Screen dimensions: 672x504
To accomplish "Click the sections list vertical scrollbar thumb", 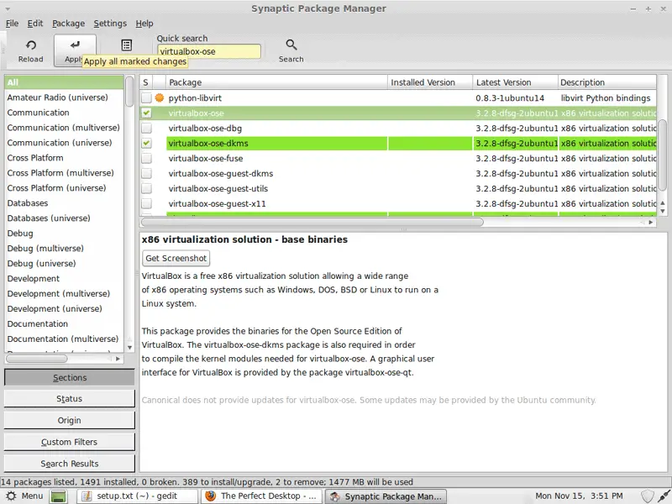I will coord(129,92).
